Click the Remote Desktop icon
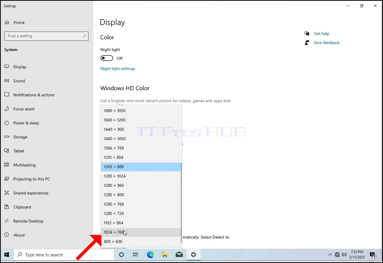383x263 pixels. pos(7,221)
